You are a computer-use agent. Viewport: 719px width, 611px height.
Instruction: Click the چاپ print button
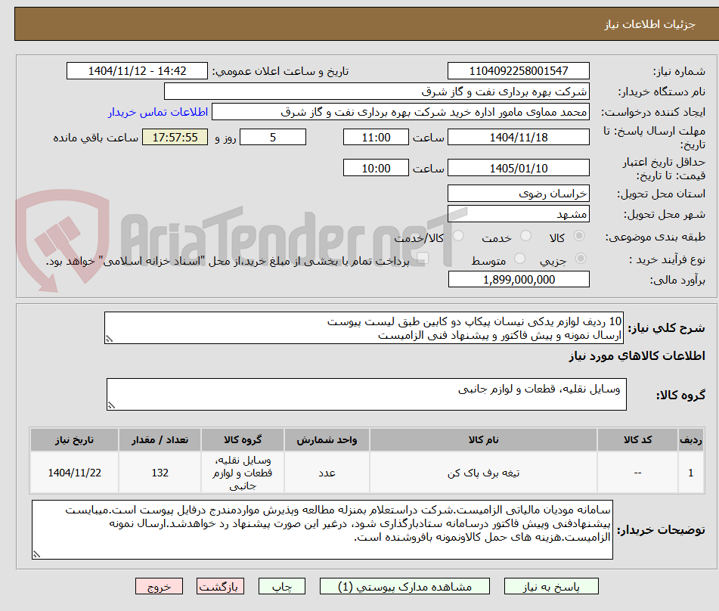281,587
